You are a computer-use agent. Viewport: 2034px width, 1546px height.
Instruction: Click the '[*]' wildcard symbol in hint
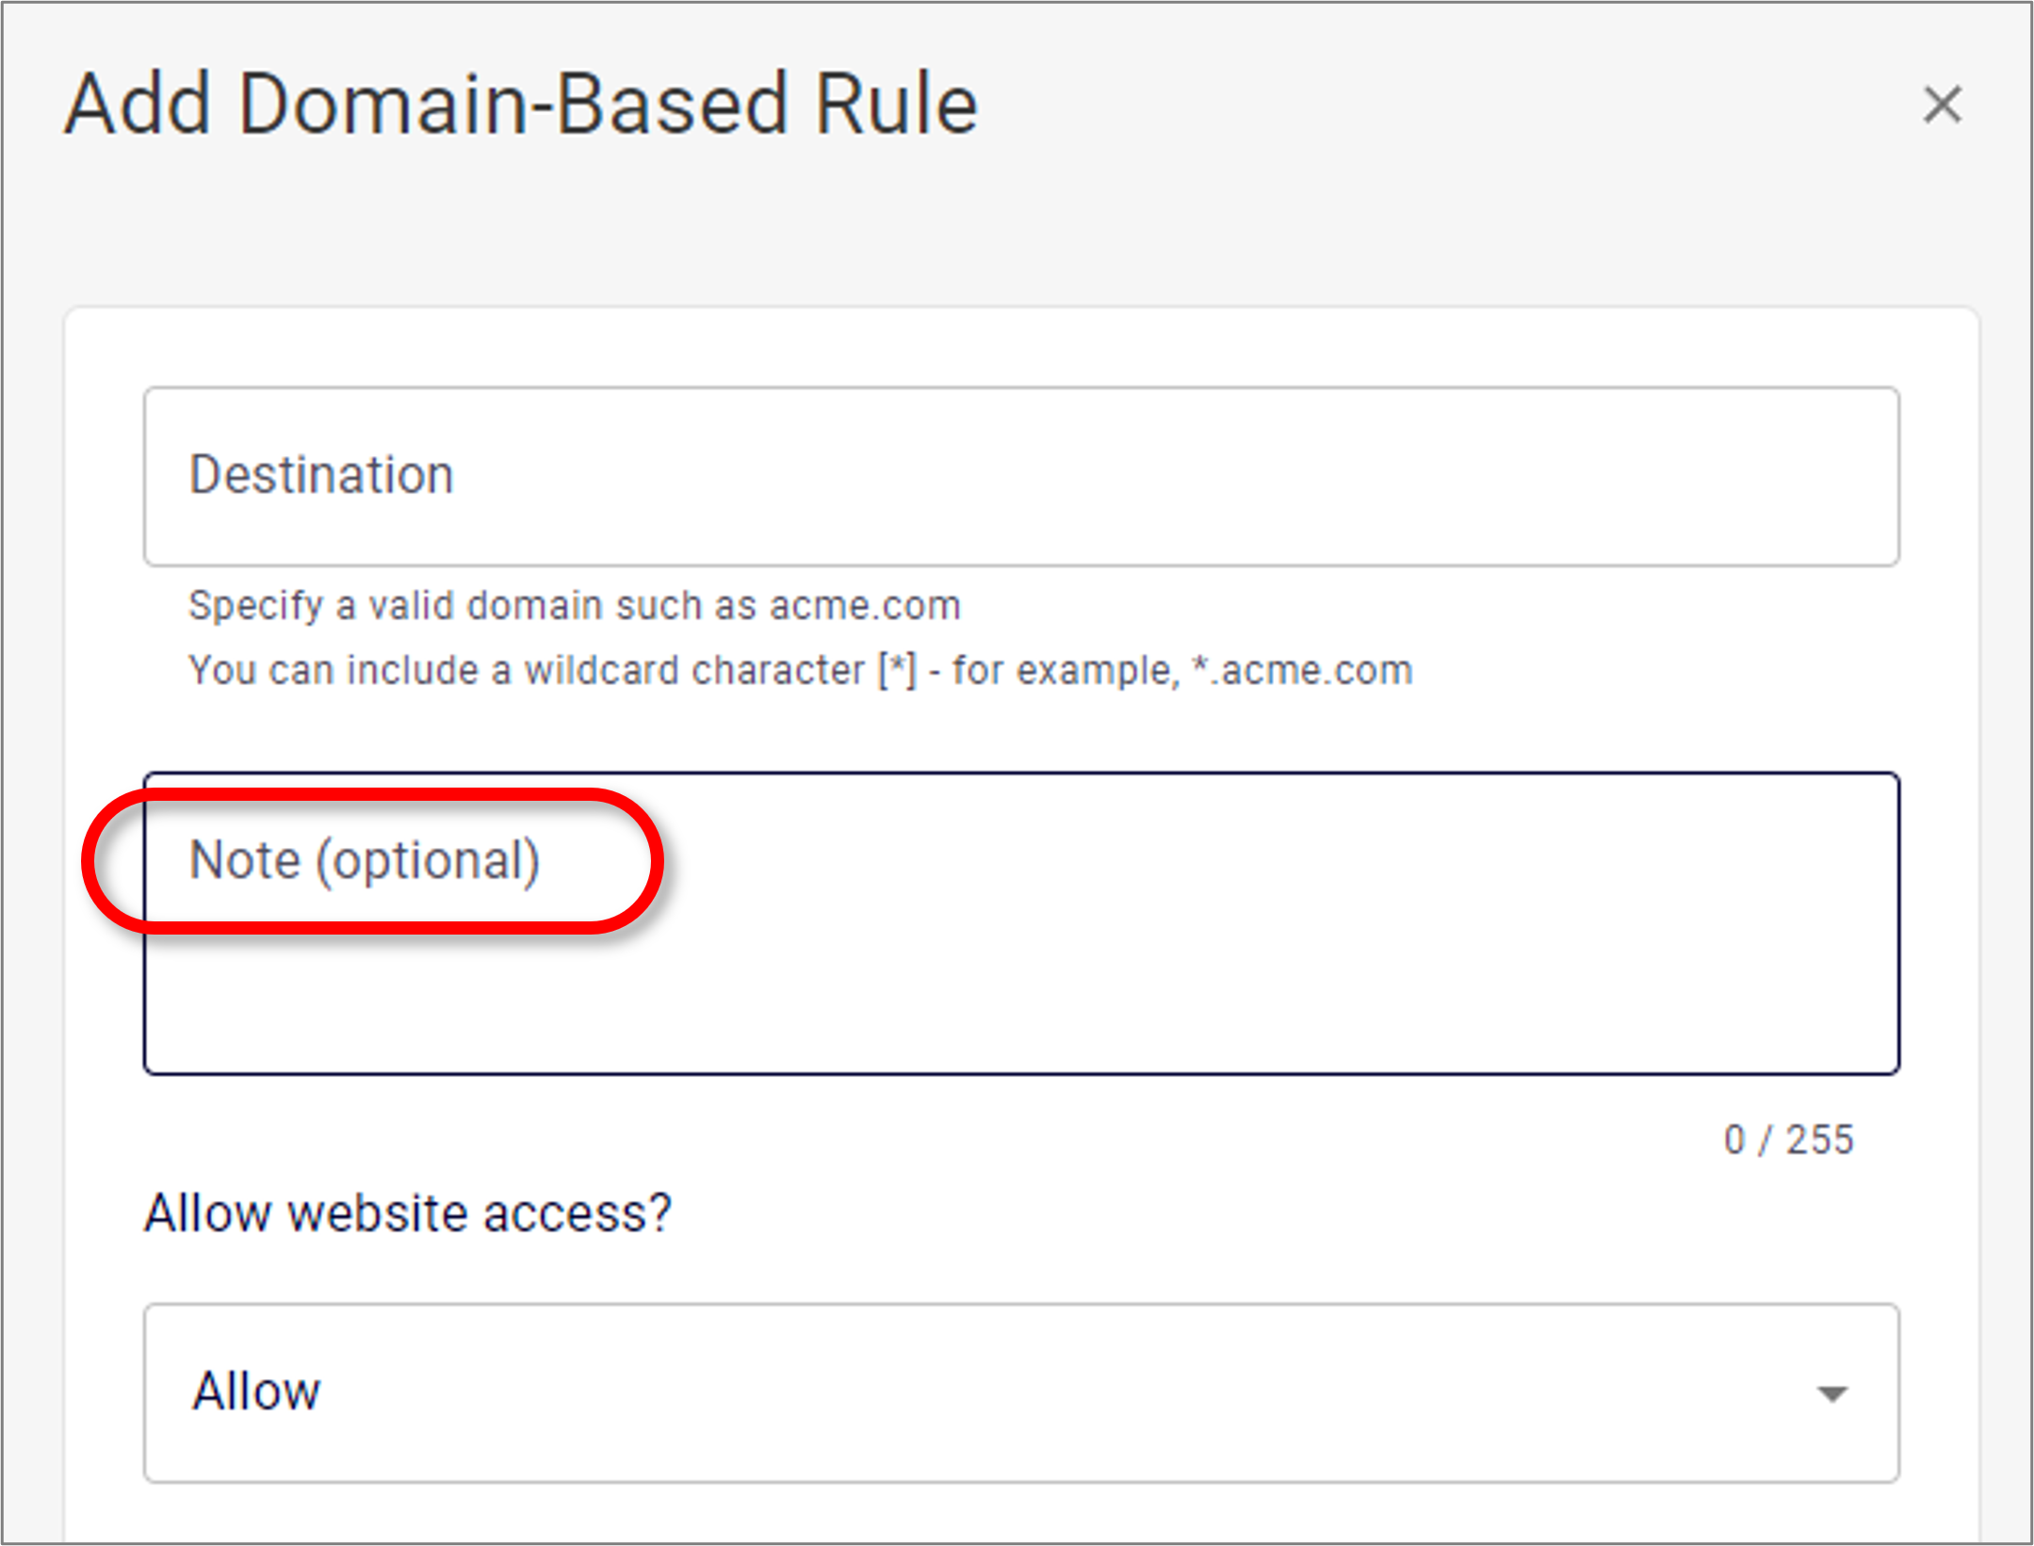(897, 671)
